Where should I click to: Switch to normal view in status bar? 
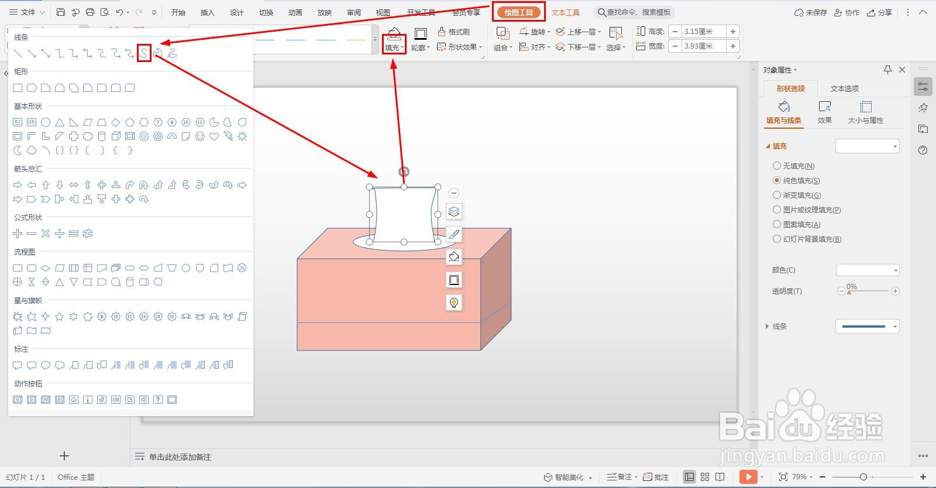(x=690, y=477)
